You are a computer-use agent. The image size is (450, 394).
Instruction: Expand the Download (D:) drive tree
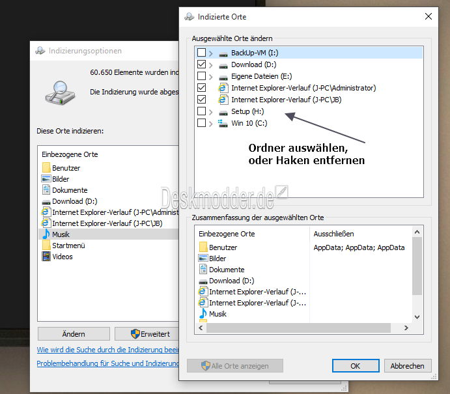(211, 65)
